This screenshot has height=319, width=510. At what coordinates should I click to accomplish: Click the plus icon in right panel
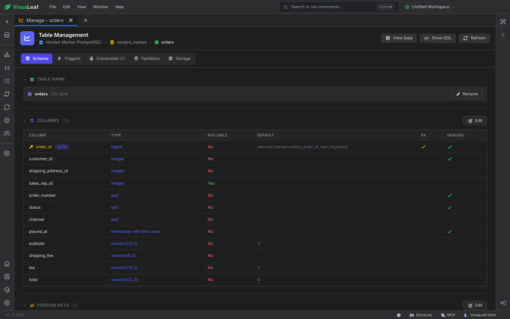pyautogui.click(x=503, y=35)
